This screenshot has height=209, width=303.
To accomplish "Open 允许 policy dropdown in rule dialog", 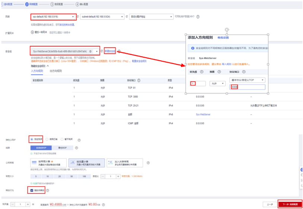I will [218, 83].
